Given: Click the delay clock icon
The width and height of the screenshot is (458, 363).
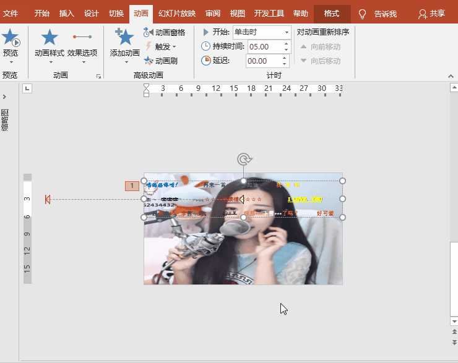Looking at the screenshot, I should coord(205,61).
